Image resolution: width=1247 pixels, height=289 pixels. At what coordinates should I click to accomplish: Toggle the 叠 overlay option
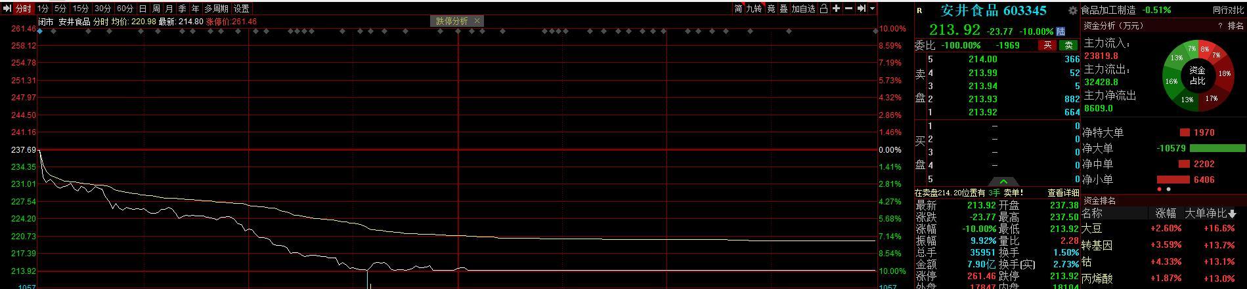(x=783, y=9)
